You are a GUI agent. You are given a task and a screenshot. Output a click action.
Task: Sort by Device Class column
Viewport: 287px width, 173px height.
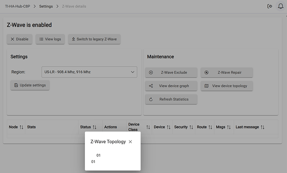point(139,127)
